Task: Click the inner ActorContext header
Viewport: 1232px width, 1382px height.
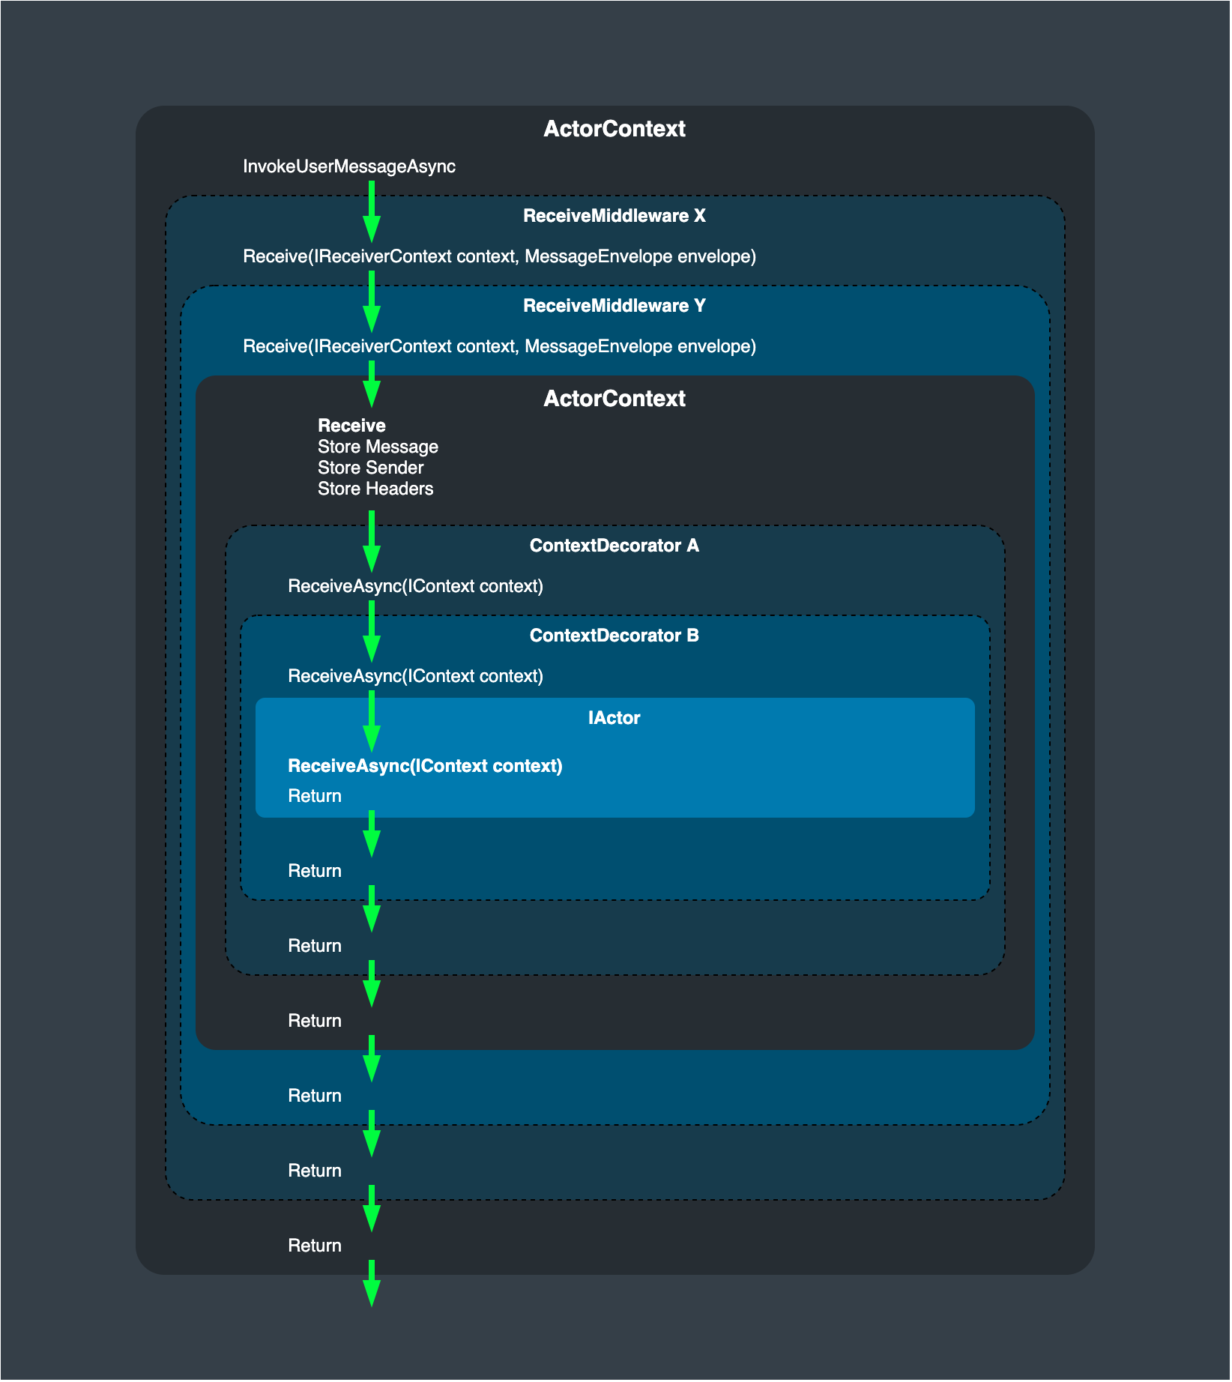Action: (x=615, y=399)
